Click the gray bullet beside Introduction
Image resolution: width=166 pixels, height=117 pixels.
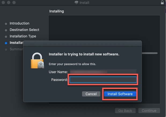pyautogui.click(x=6, y=24)
